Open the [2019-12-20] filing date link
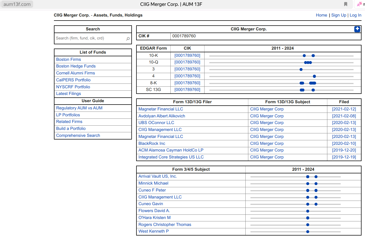The height and width of the screenshot is (239, 365). 344,150
